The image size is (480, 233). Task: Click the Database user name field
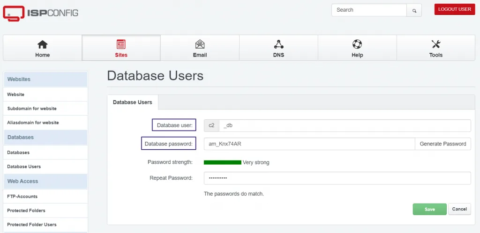point(345,125)
